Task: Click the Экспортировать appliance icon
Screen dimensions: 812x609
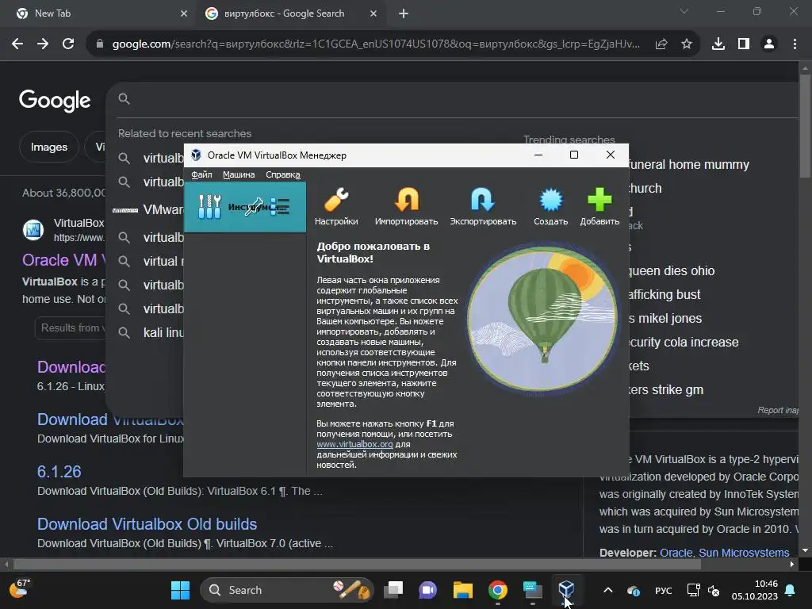Action: 483,201
